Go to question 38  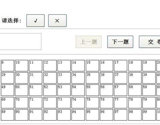pos(135,78)
